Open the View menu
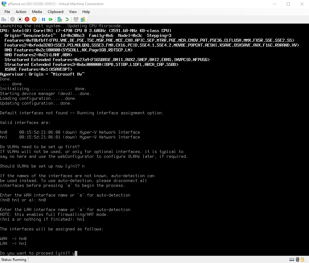309x263 pixels. click(x=73, y=12)
